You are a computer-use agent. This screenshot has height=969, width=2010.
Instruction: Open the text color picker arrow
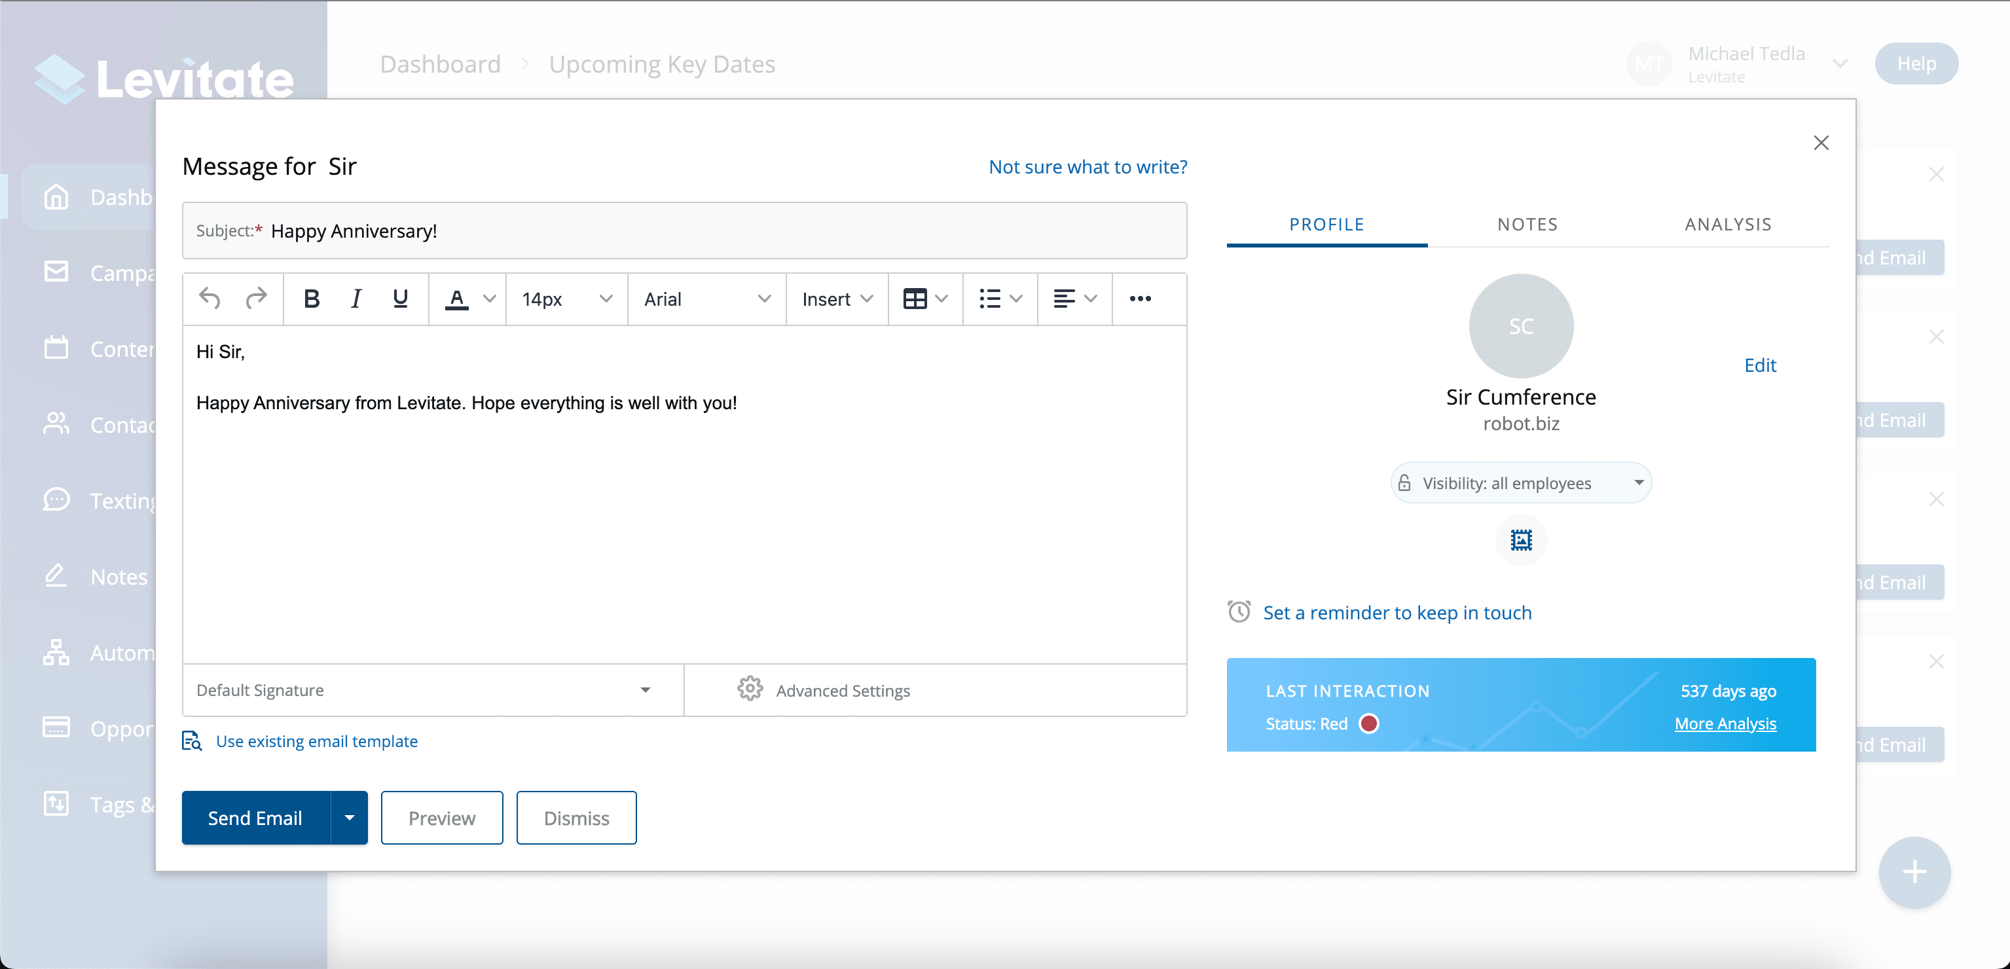coord(489,299)
